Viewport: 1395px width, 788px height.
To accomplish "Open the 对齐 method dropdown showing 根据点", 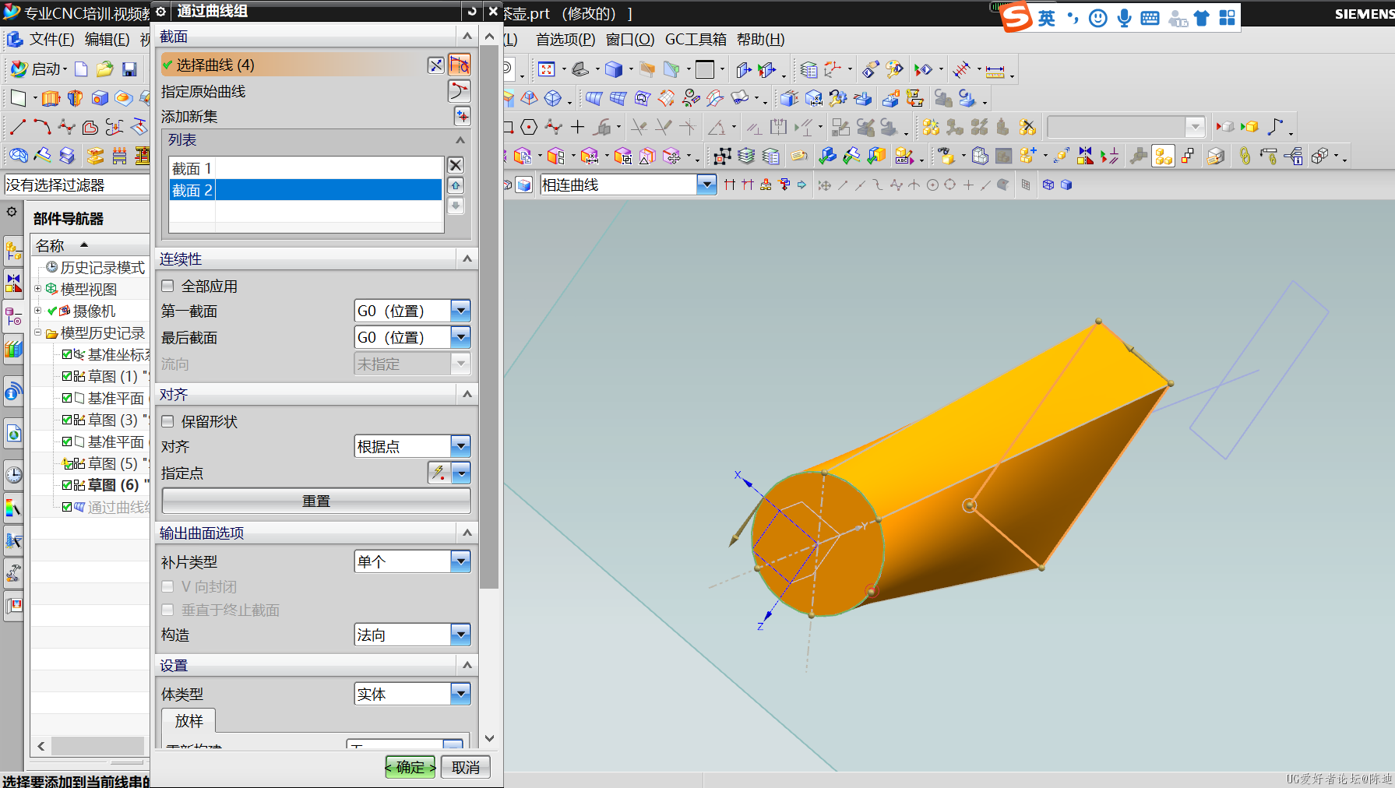I will click(x=461, y=446).
